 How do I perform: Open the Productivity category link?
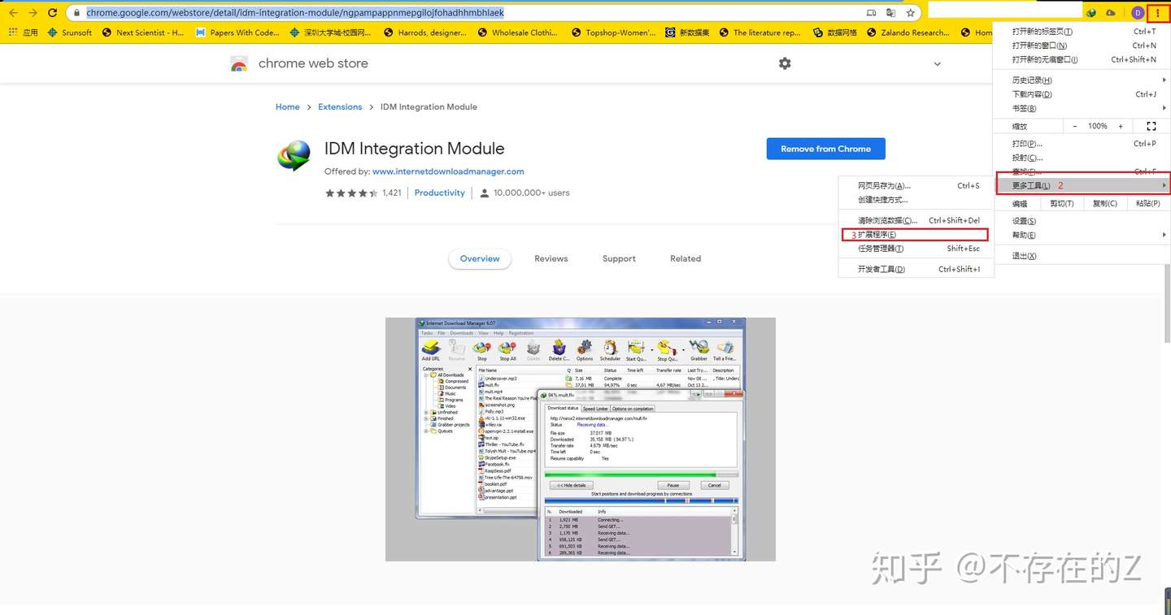(x=440, y=193)
